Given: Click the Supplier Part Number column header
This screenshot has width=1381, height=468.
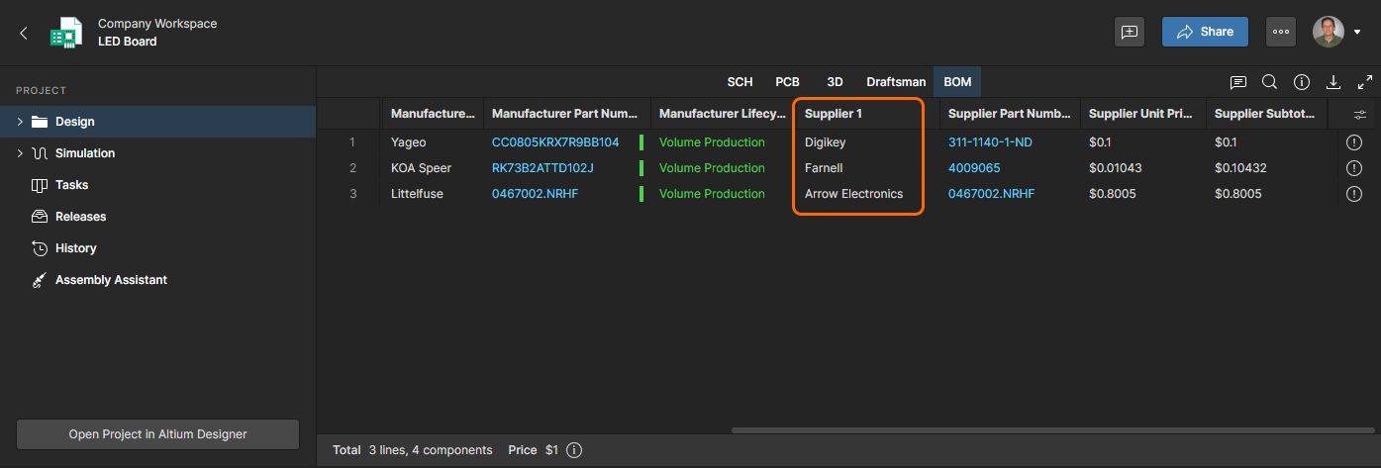Looking at the screenshot, I should 1009,114.
